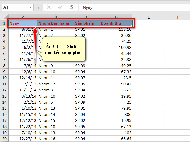Screen dimensions: 190x142
Task: Click the Cancel (X) formula bar icon
Action: 49,7
